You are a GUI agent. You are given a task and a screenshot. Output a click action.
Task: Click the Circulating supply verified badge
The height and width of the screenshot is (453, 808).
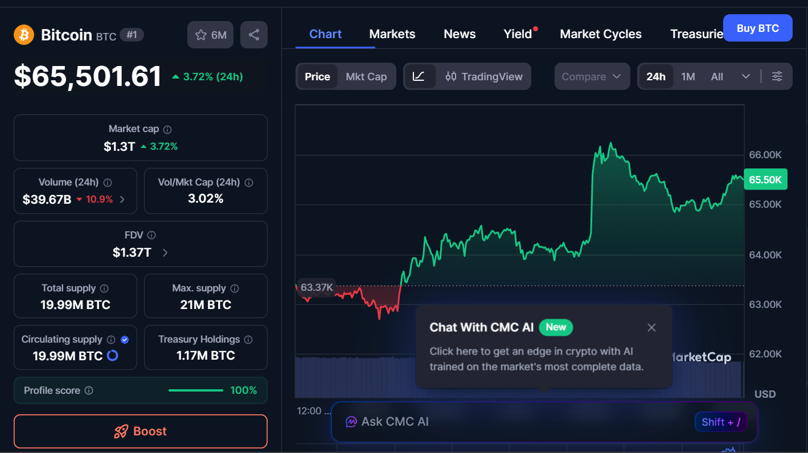[125, 340]
